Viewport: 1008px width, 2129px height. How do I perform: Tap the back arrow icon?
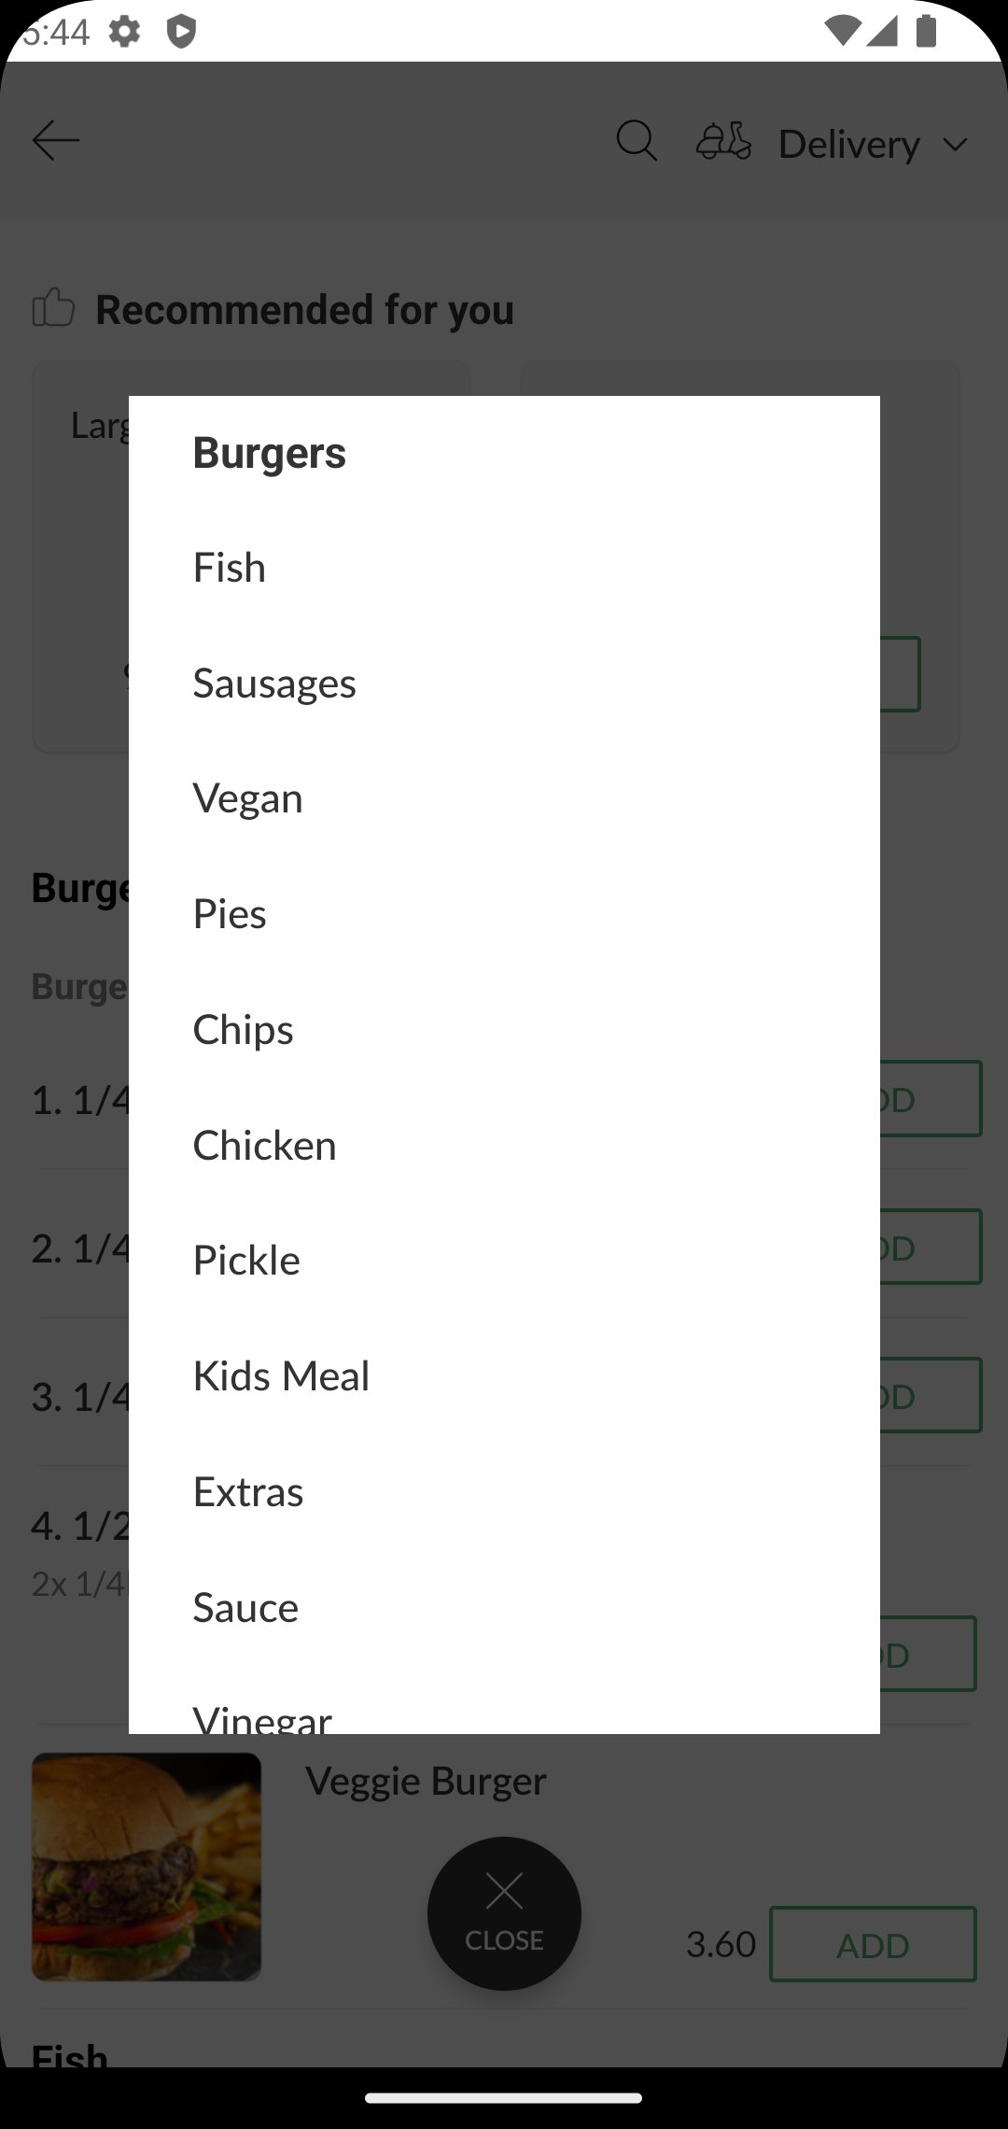pyautogui.click(x=56, y=141)
